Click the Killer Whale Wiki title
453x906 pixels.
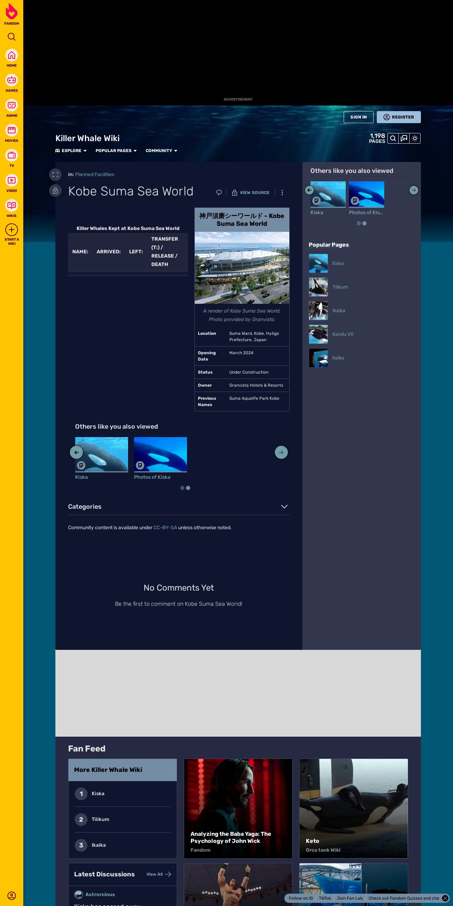(87, 138)
